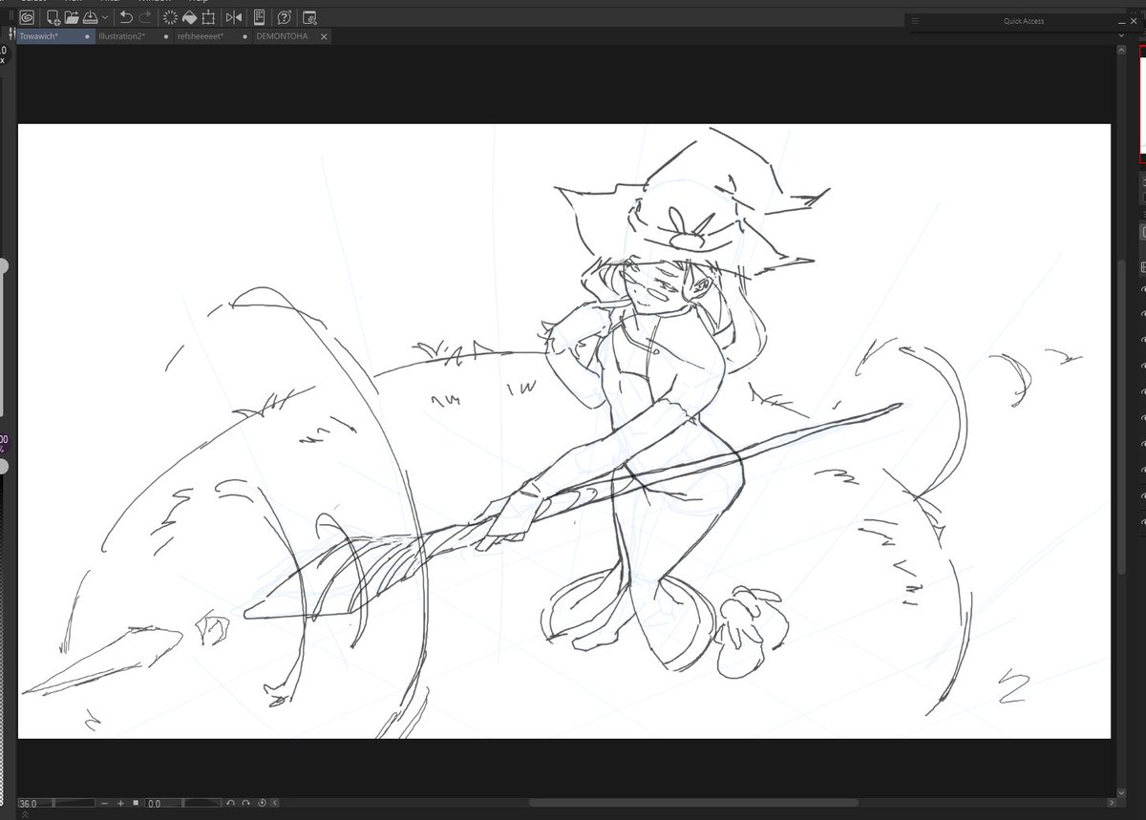This screenshot has width=1146, height=820.
Task: Save the document with Save icon
Action: point(90,17)
